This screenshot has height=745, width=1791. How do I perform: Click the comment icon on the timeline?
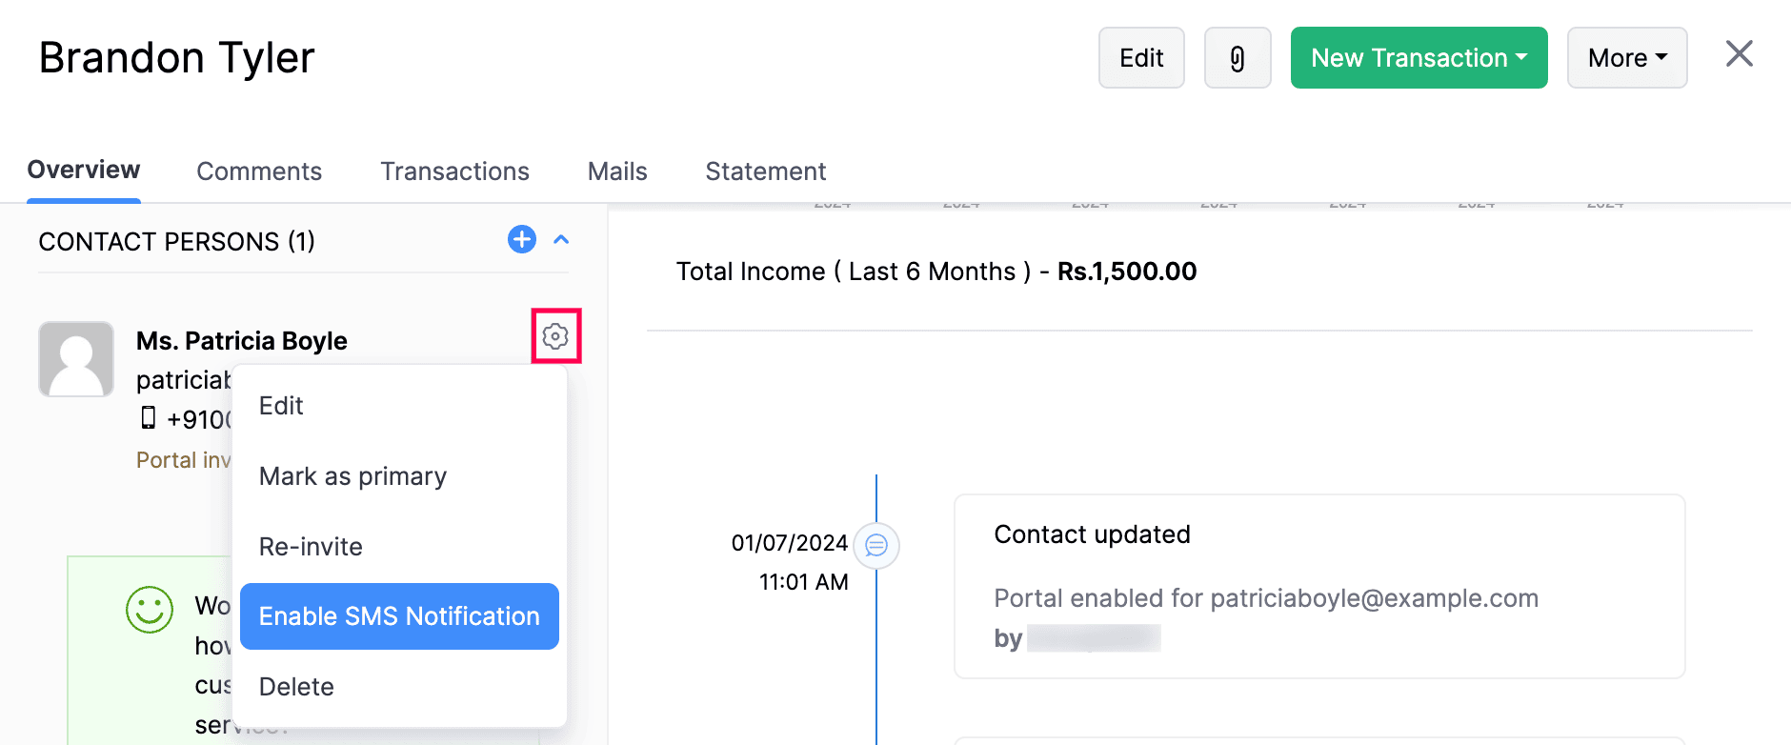tap(876, 546)
